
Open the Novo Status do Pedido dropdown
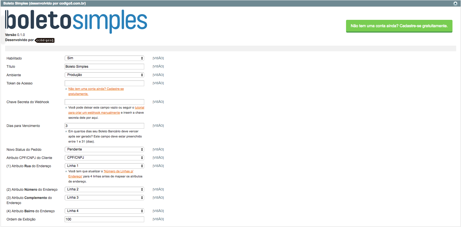coord(104,149)
